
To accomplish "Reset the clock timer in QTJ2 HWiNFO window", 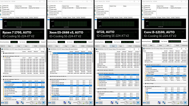I will coord(126,103).
